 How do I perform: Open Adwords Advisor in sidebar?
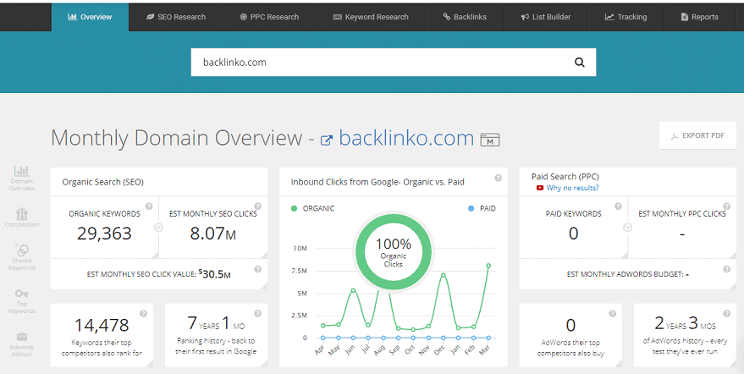click(22, 344)
